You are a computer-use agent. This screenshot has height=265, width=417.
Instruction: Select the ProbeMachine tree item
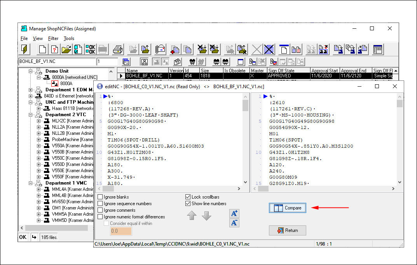pyautogui.click(x=72, y=139)
